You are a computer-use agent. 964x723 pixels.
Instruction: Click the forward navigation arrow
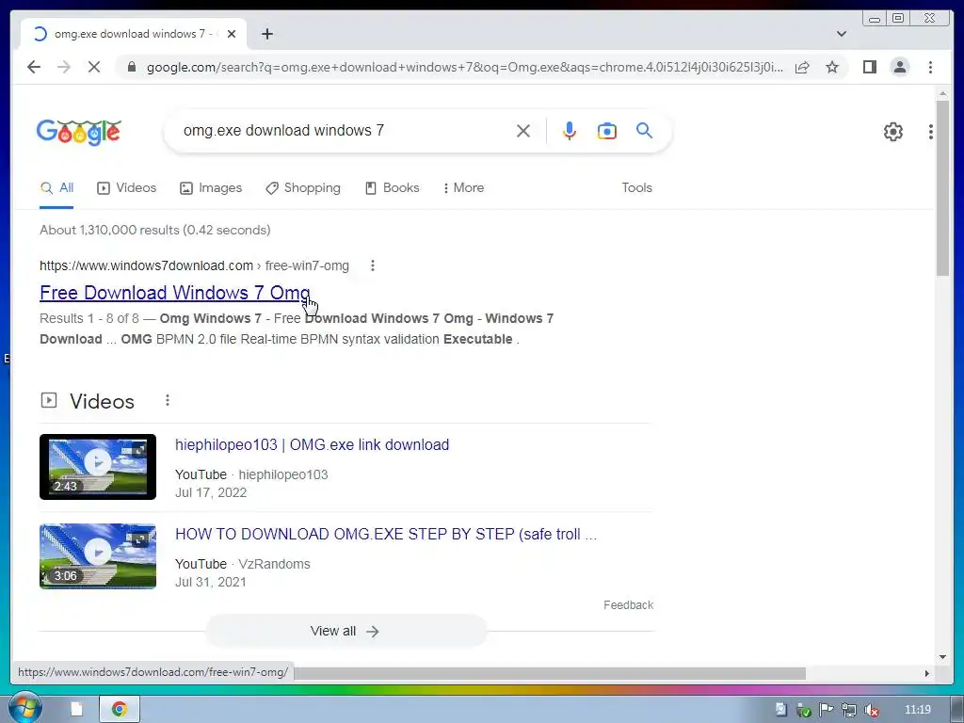pyautogui.click(x=64, y=67)
